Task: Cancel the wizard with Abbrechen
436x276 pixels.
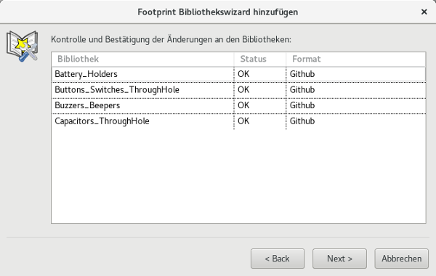Action: point(402,259)
